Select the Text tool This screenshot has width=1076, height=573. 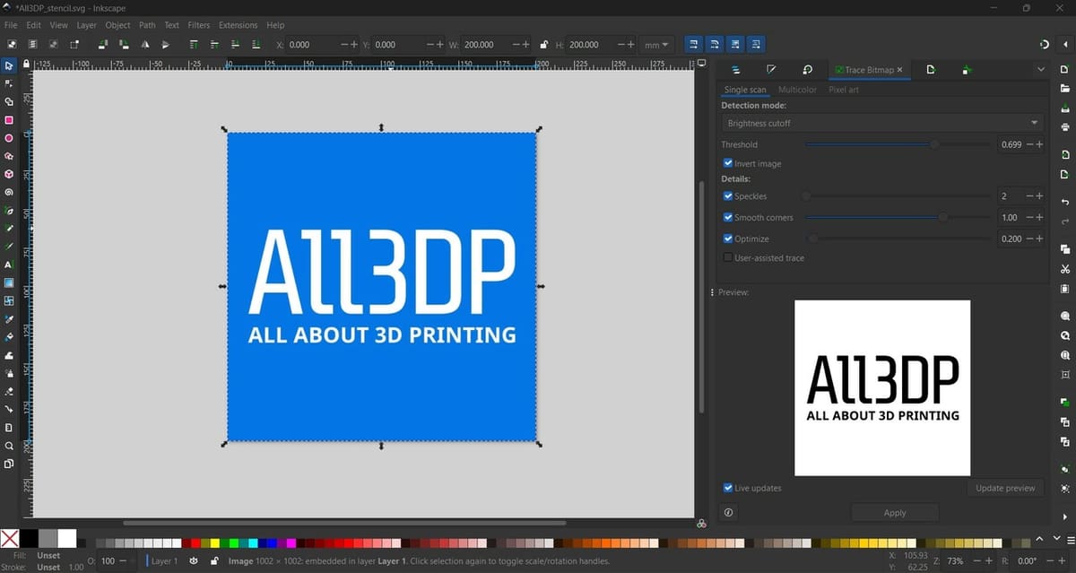(9, 265)
